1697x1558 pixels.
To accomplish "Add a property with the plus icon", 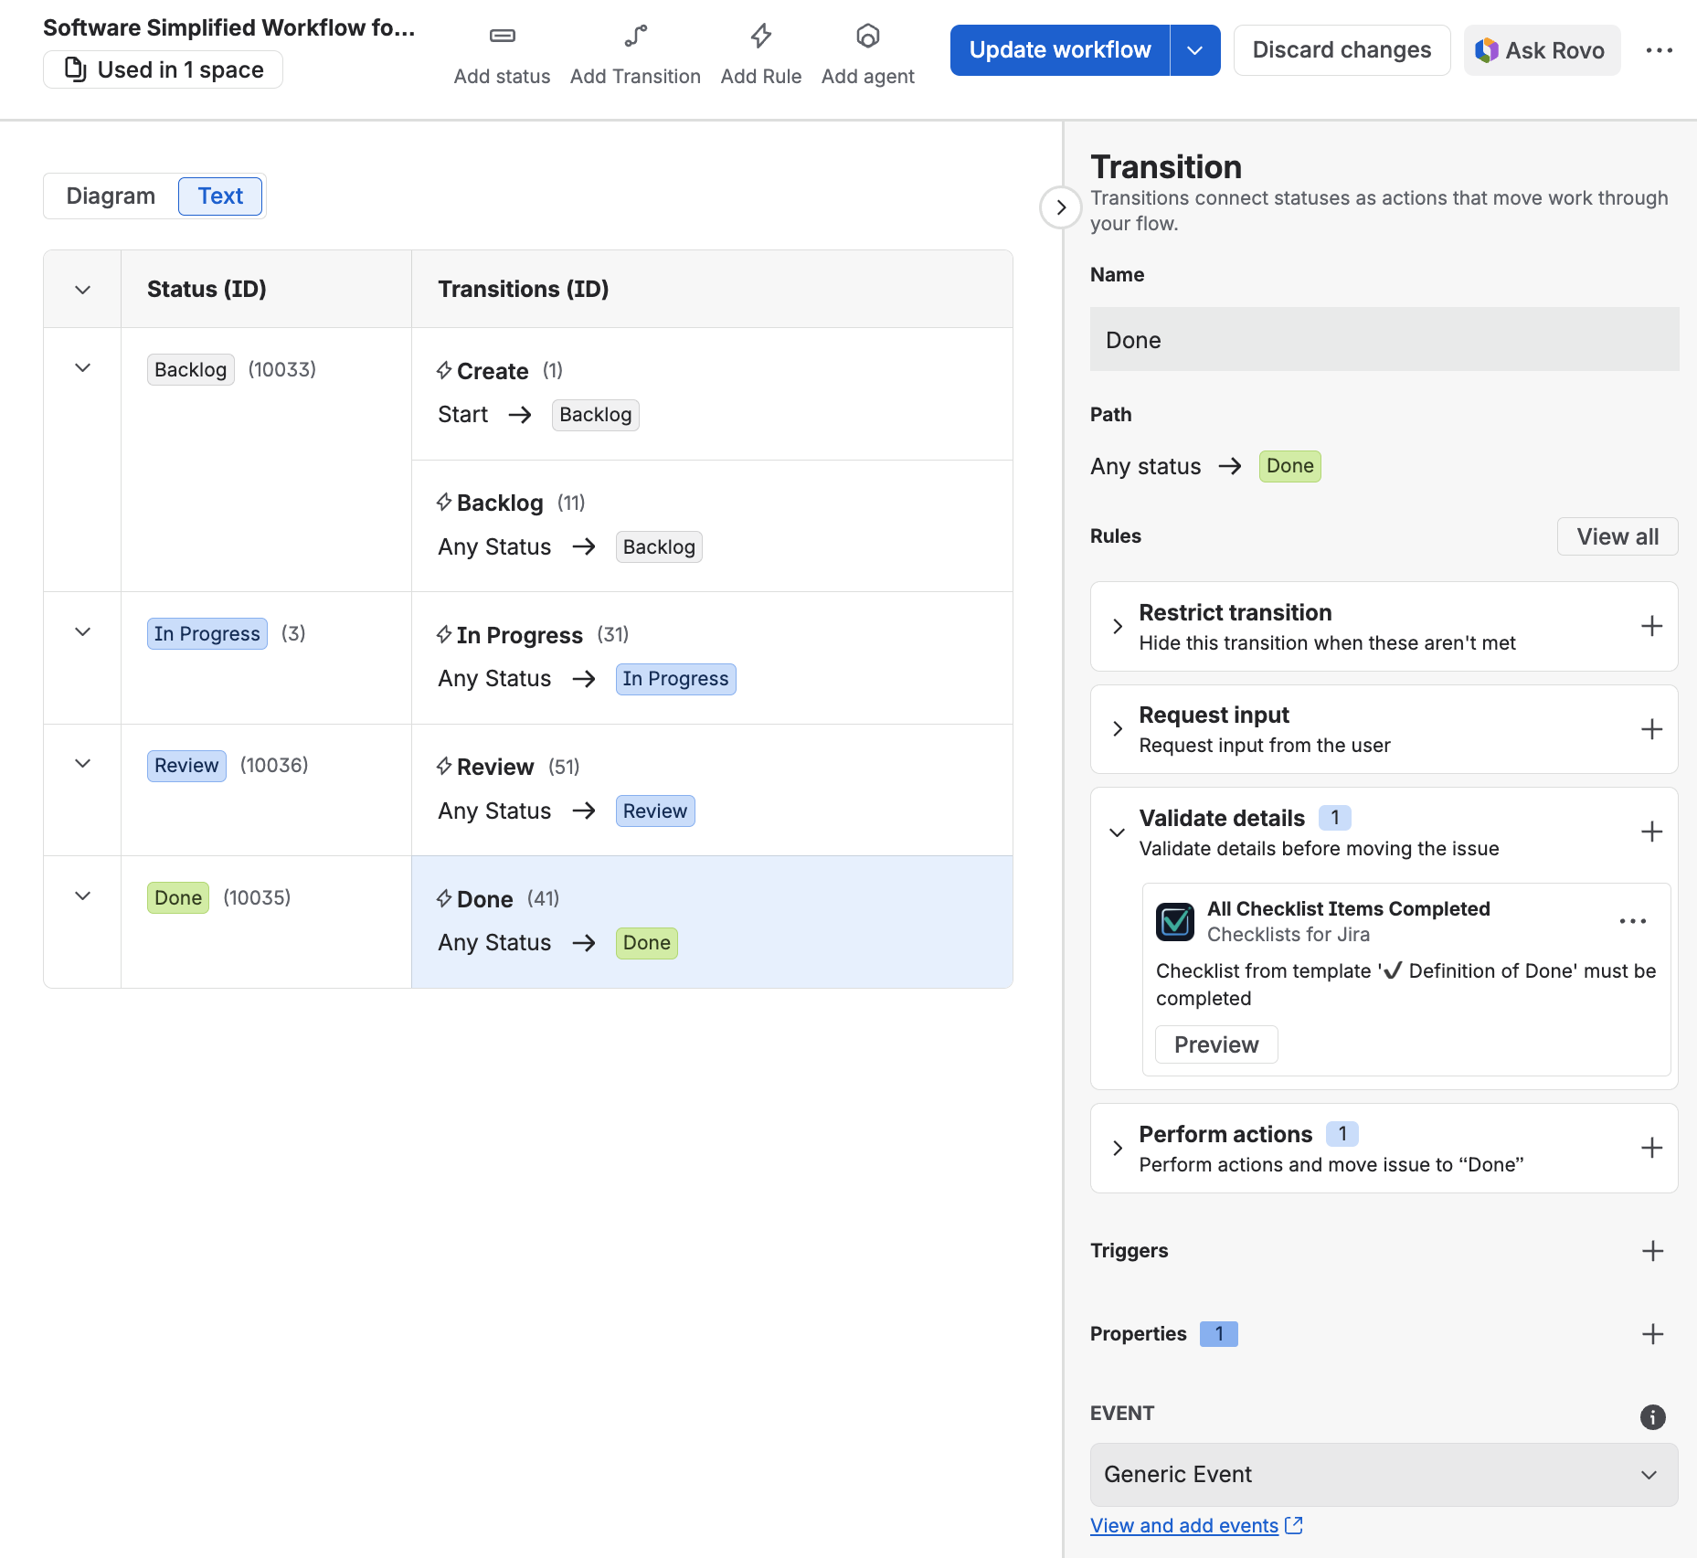I will (x=1651, y=1334).
